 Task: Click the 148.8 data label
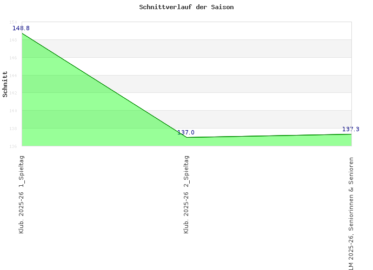click(x=21, y=28)
